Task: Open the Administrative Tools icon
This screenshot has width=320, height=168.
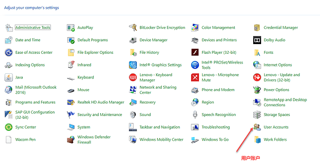Action: 9,27
